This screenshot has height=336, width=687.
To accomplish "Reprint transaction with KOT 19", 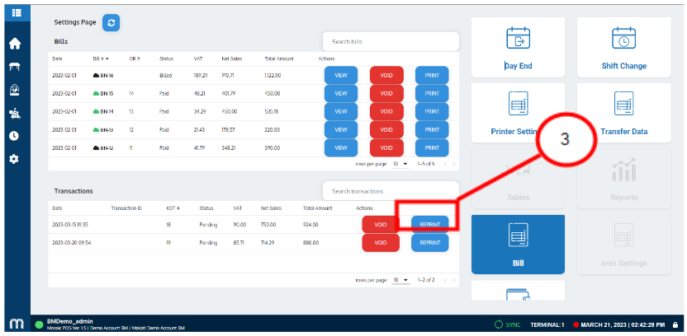I will tap(430, 243).
